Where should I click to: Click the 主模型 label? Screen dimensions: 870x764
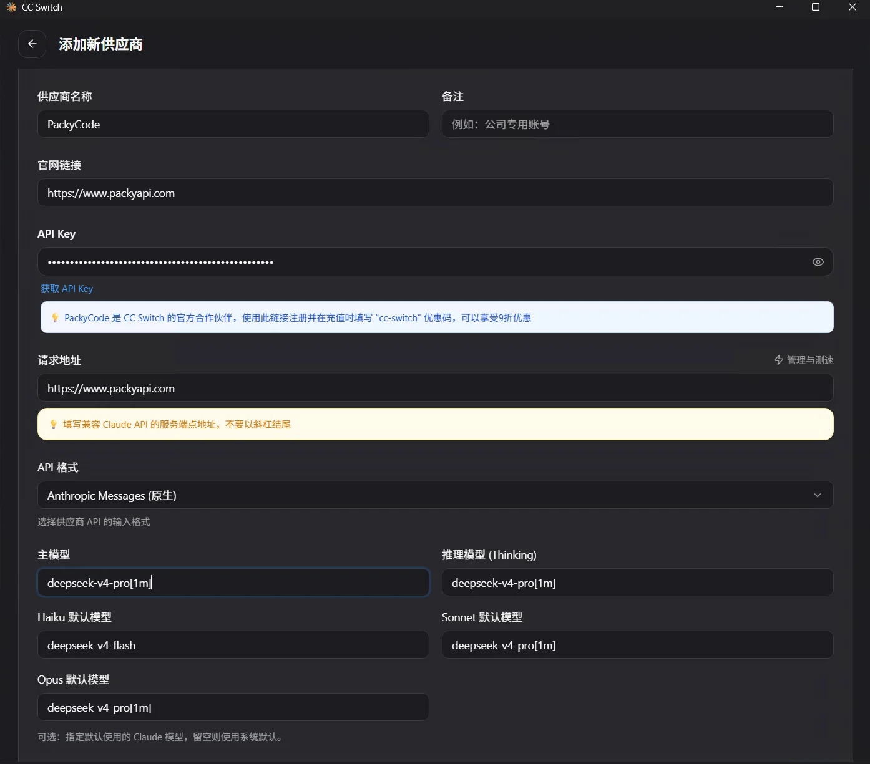click(54, 555)
